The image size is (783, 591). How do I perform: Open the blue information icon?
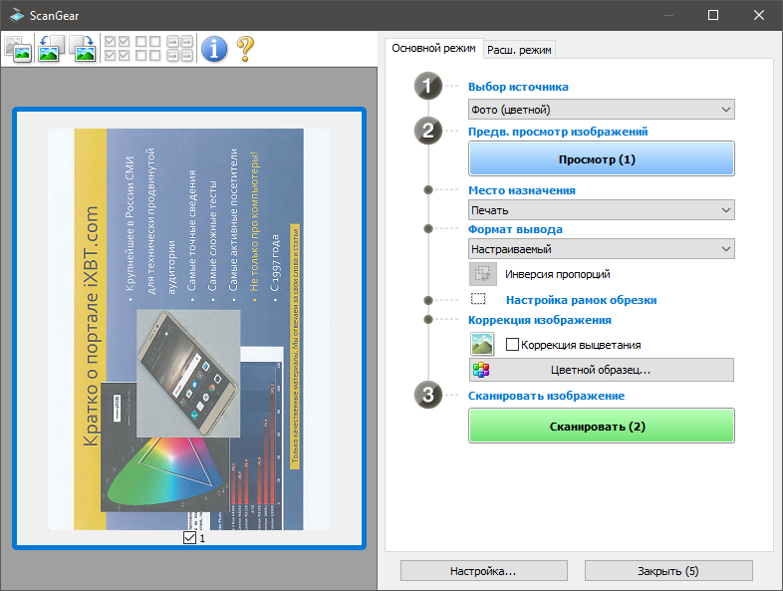(x=214, y=49)
